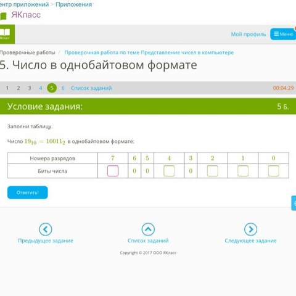Go to task number 6
The width and height of the screenshot is (296, 296).
[63, 88]
